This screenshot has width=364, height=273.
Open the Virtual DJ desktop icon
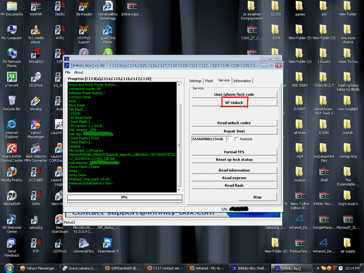[x=36, y=54]
